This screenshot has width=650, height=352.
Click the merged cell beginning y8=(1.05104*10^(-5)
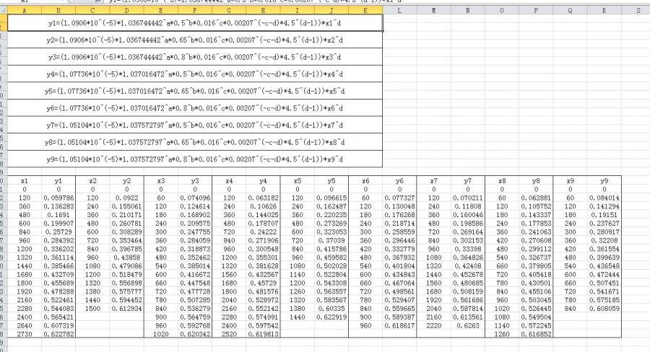click(195, 142)
